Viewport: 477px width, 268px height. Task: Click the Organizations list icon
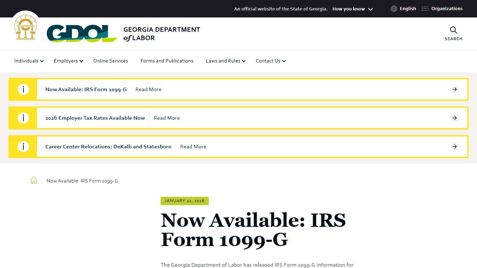click(425, 8)
